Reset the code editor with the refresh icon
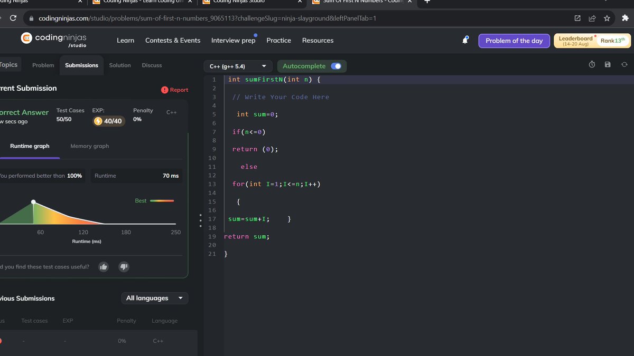The width and height of the screenshot is (634, 356). click(624, 64)
